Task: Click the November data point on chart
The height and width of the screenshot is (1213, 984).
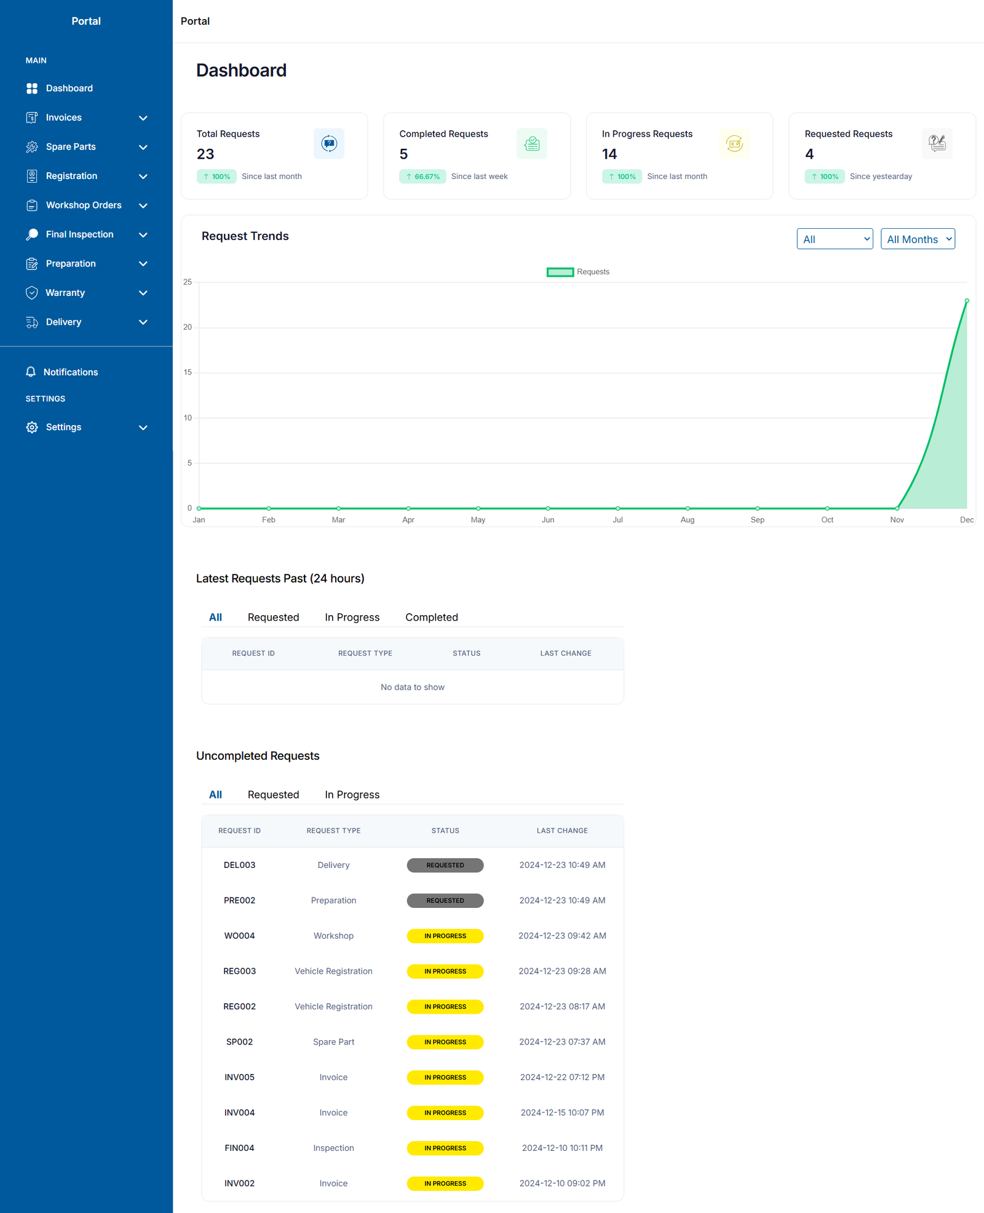Action: tap(897, 508)
